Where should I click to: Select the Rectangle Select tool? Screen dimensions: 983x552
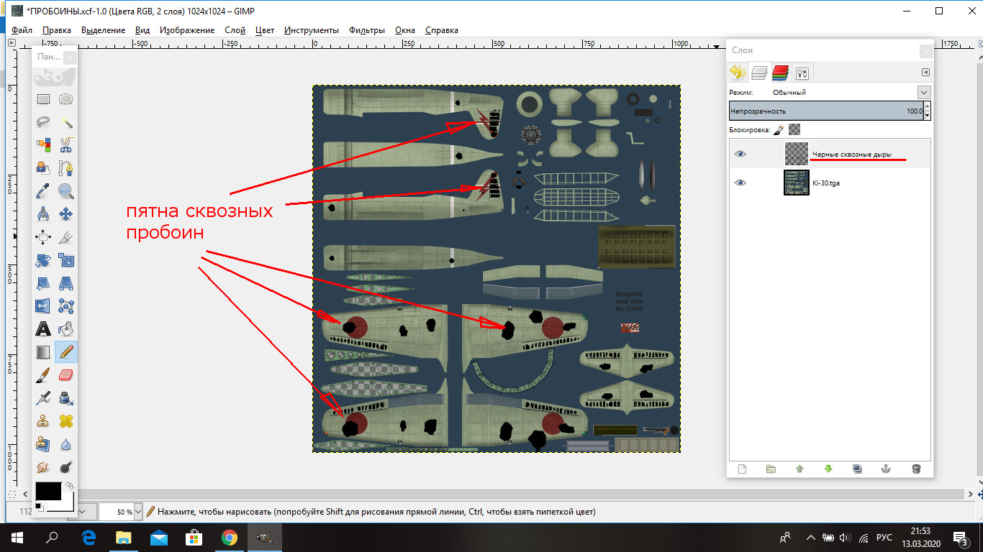coord(43,99)
